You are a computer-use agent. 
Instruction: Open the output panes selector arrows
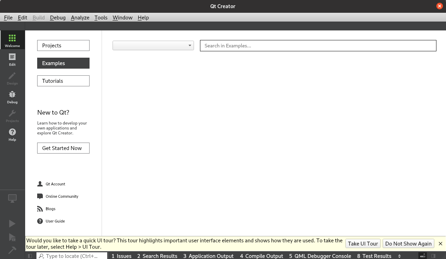399,256
